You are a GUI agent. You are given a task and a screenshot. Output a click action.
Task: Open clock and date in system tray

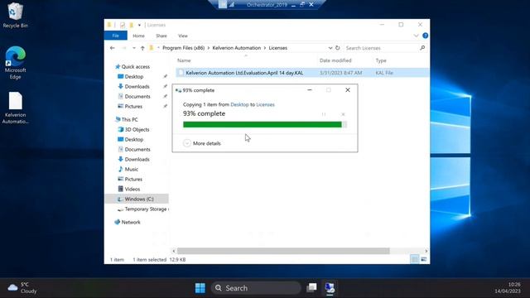tap(508, 288)
